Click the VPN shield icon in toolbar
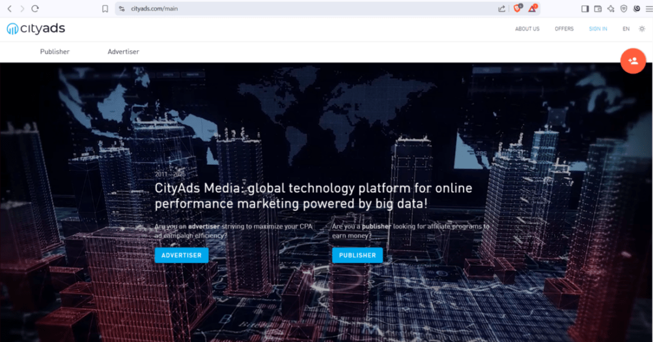Viewport: 653px width, 342px height. tap(624, 8)
